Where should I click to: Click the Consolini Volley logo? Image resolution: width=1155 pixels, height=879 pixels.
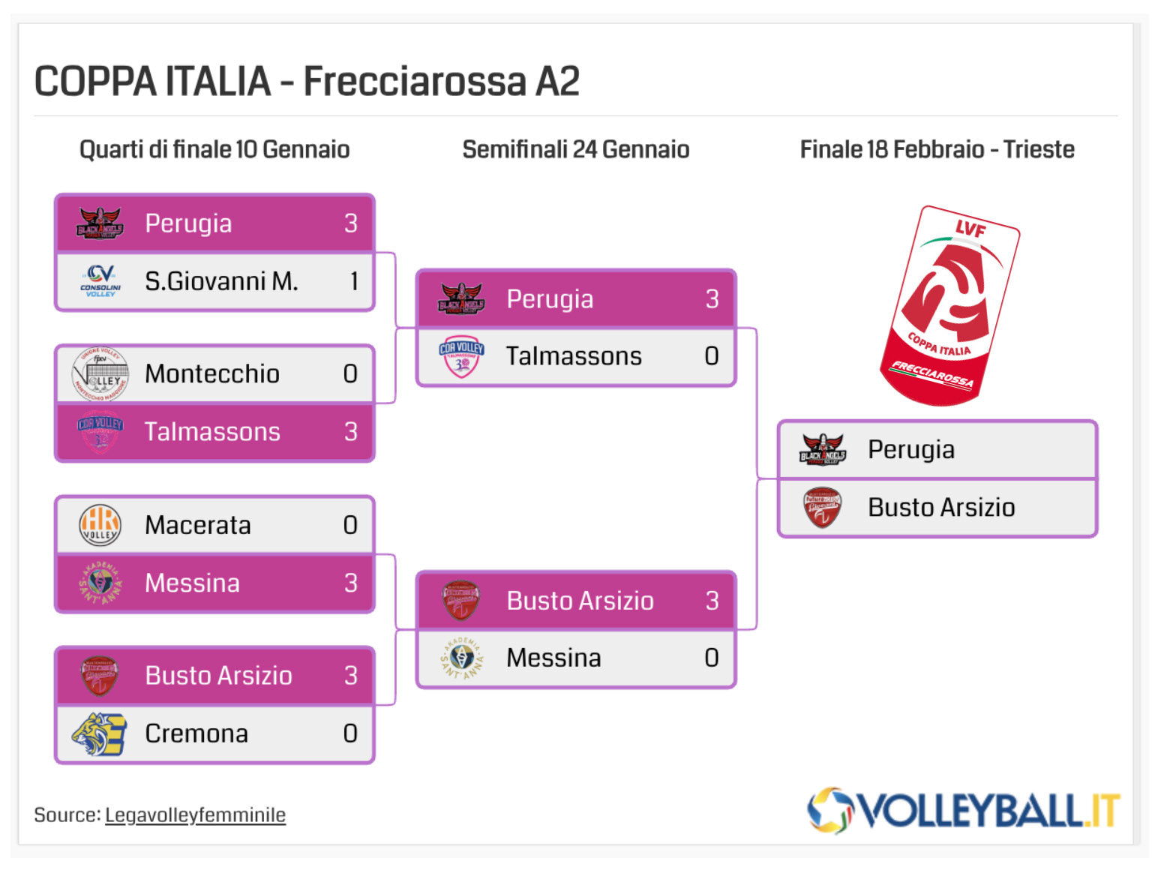[x=100, y=281]
